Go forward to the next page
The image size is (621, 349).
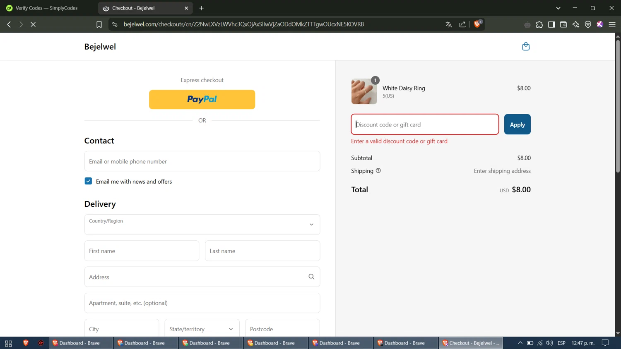(21, 24)
